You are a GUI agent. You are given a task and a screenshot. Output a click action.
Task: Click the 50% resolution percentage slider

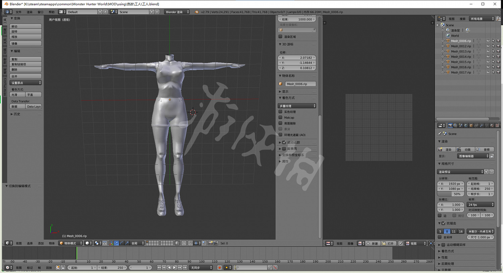pyautogui.click(x=451, y=194)
